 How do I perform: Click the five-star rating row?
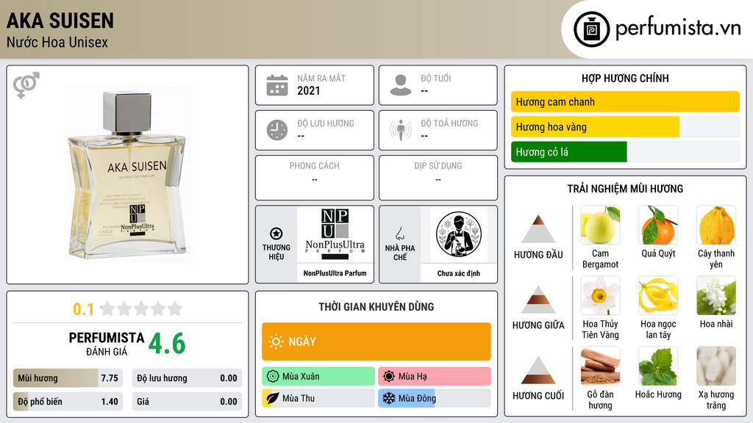click(x=141, y=308)
